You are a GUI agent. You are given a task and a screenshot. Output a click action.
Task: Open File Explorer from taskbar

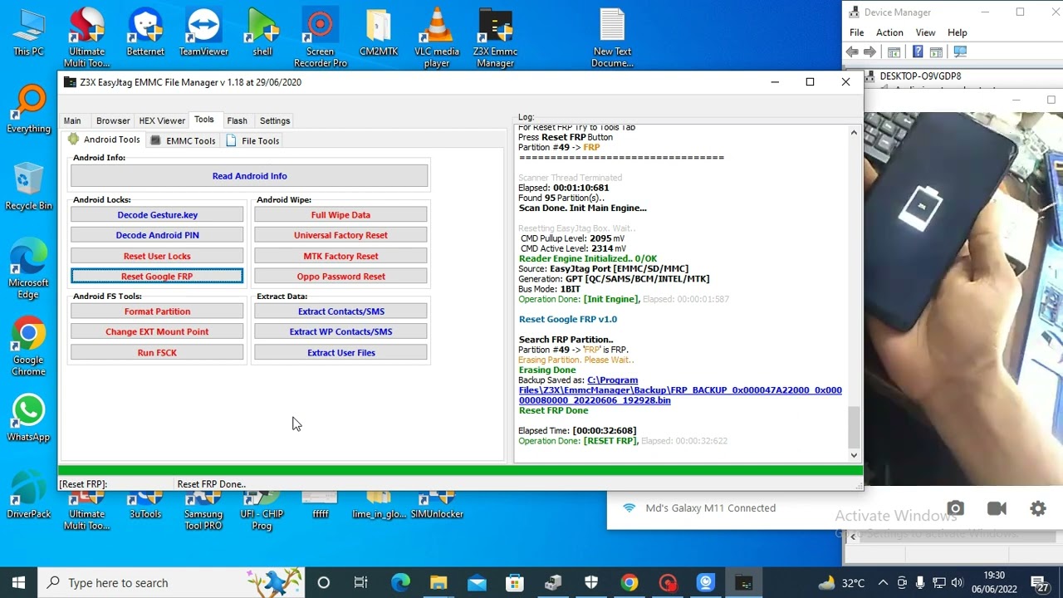coord(438,583)
